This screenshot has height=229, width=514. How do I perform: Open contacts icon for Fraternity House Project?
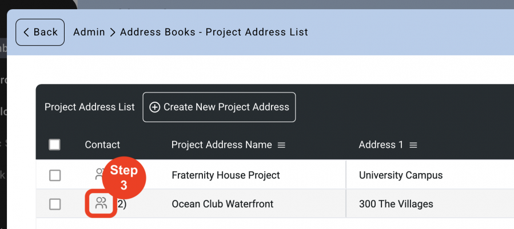click(x=99, y=174)
